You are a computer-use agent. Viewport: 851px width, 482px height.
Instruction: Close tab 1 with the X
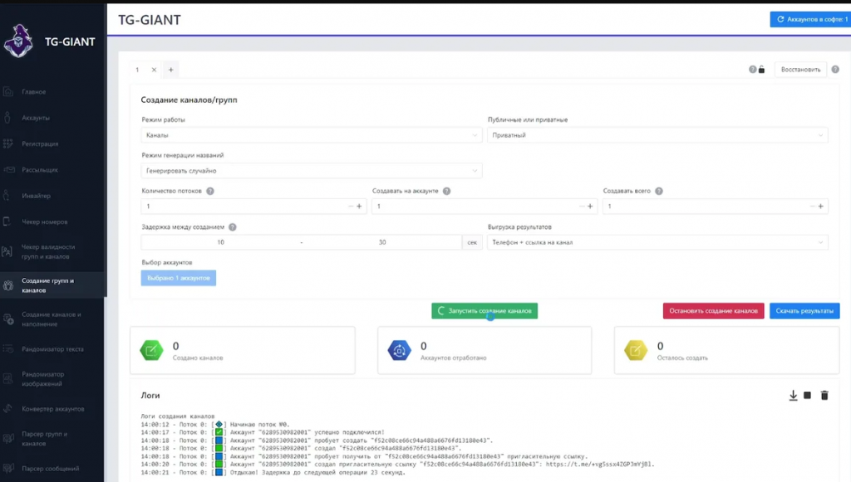point(154,70)
